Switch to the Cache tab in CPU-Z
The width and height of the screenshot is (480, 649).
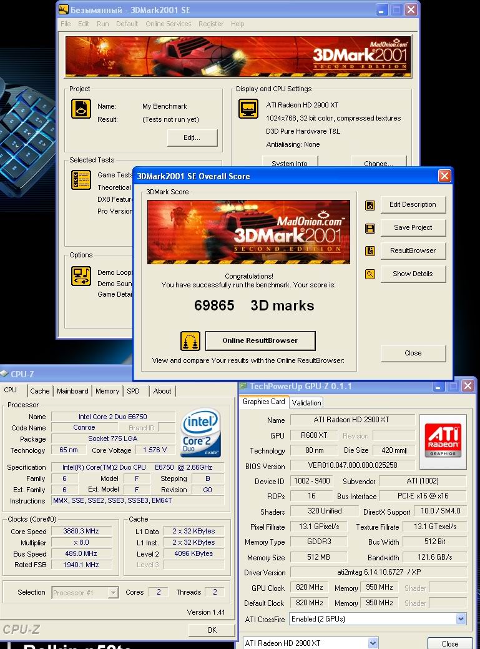(x=40, y=391)
